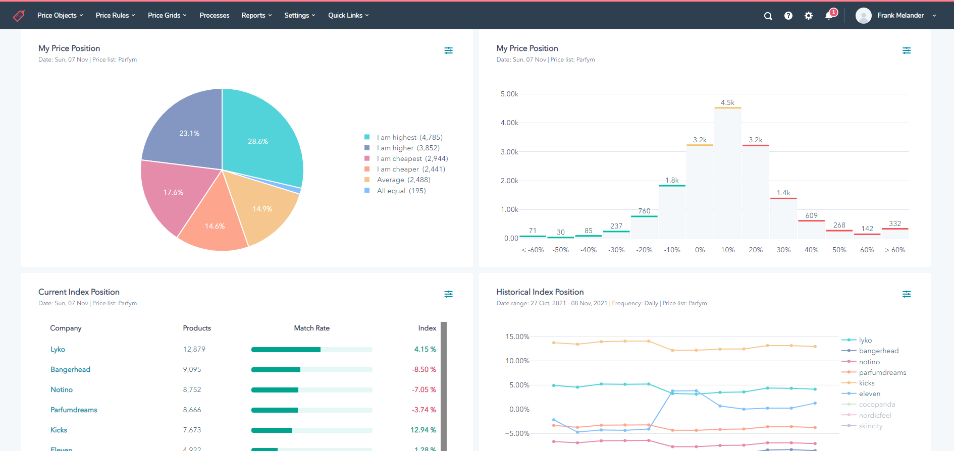Toggle the cocopanda series in the legend
The width and height of the screenshot is (954, 451).
pos(868,404)
